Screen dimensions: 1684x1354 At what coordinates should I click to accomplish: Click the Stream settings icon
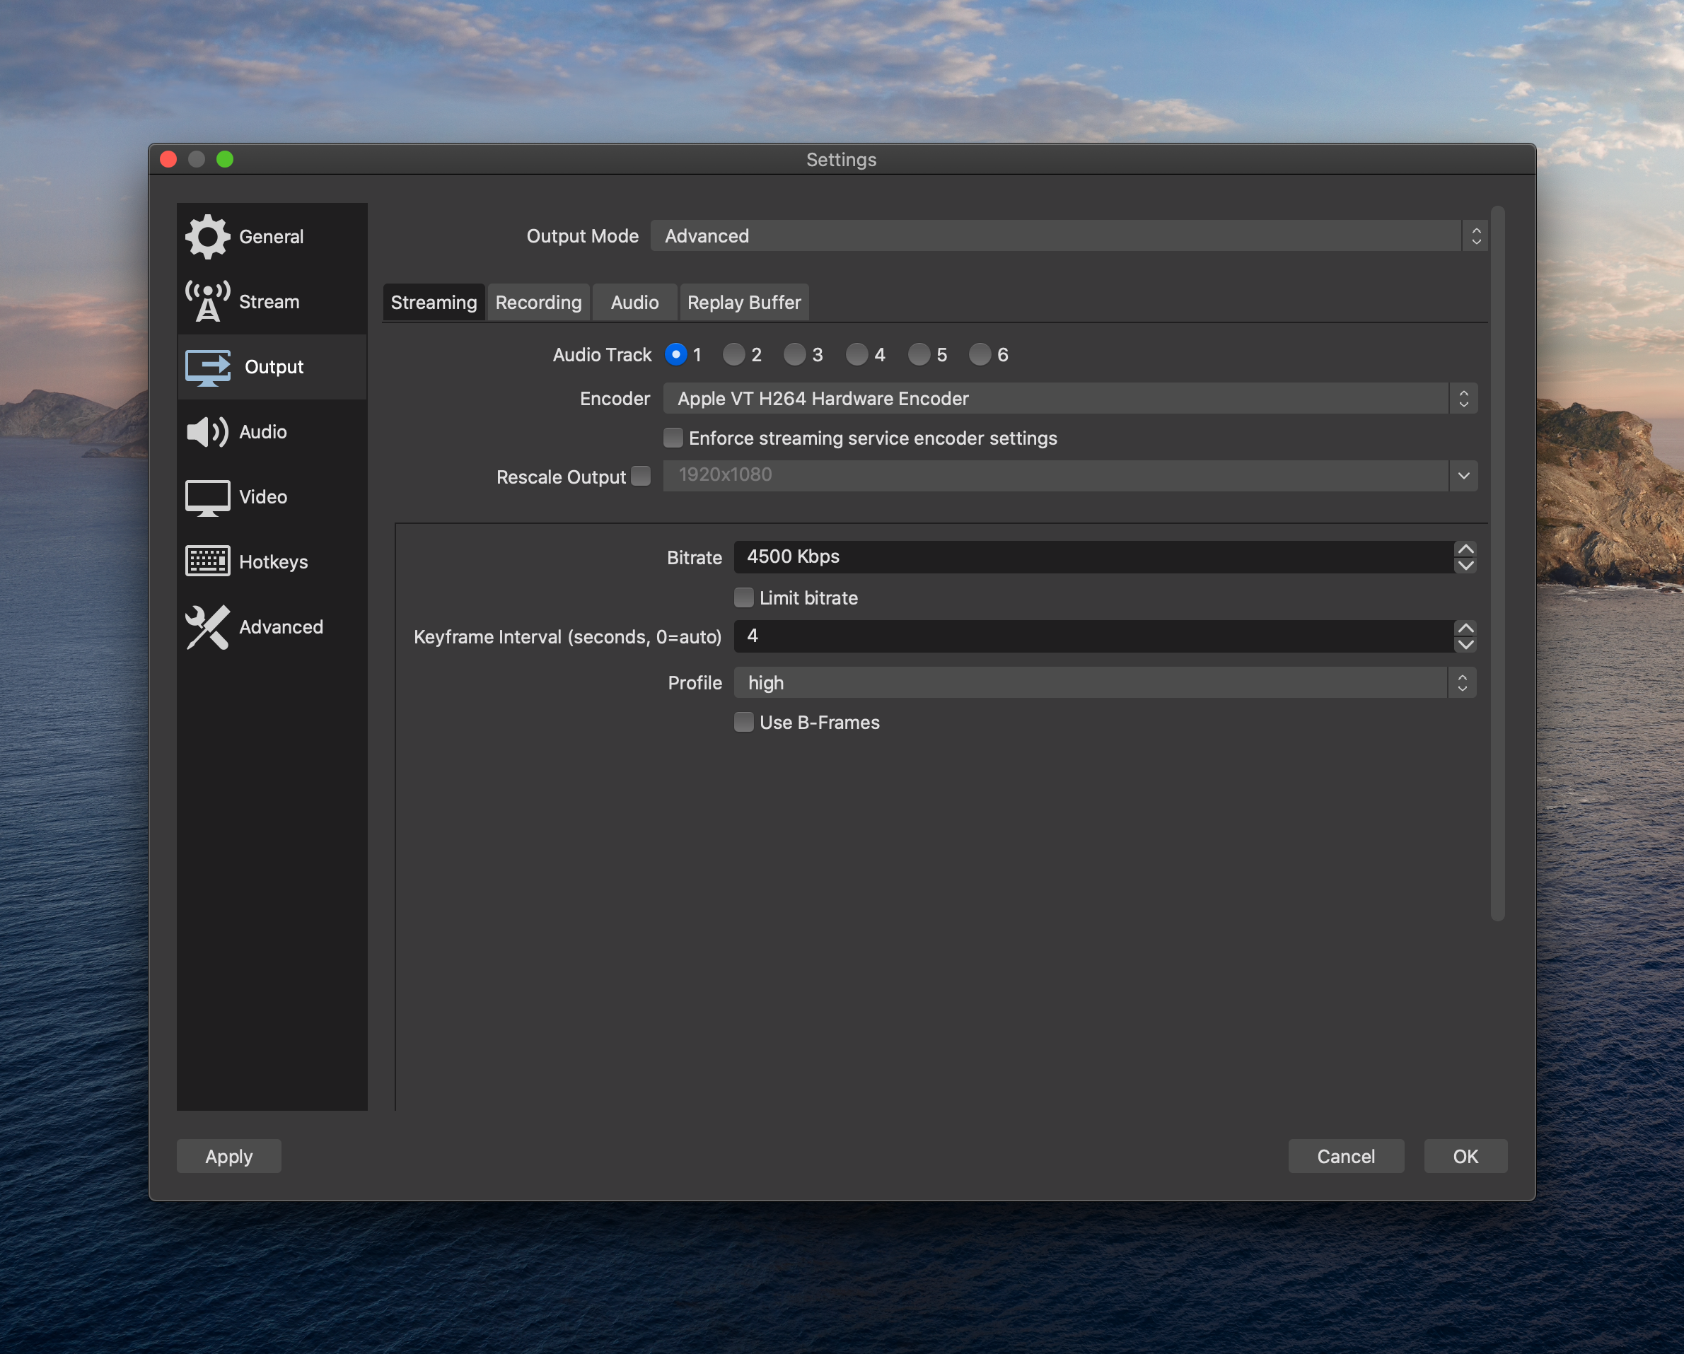(x=207, y=300)
